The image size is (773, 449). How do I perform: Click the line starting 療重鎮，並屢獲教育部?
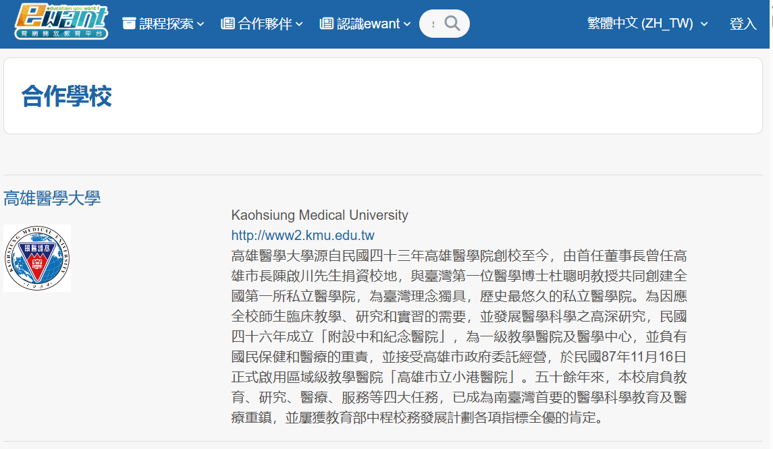(x=418, y=417)
